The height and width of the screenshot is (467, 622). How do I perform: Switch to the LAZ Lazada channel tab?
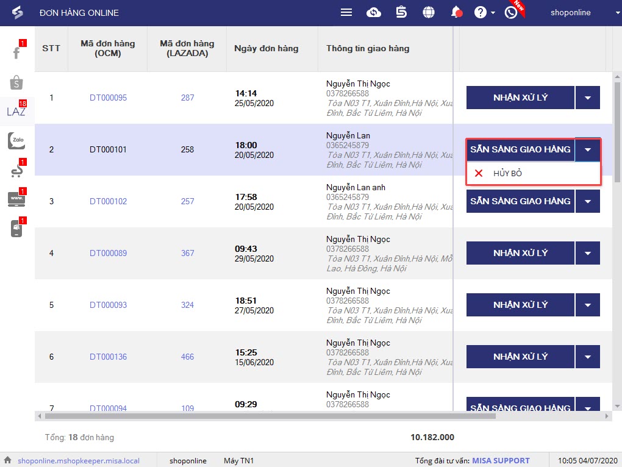pos(16,112)
